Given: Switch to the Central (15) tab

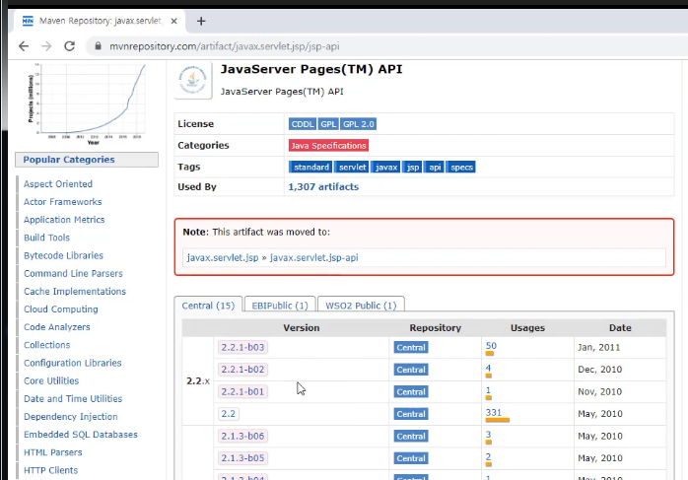Looking at the screenshot, I should pos(208,306).
